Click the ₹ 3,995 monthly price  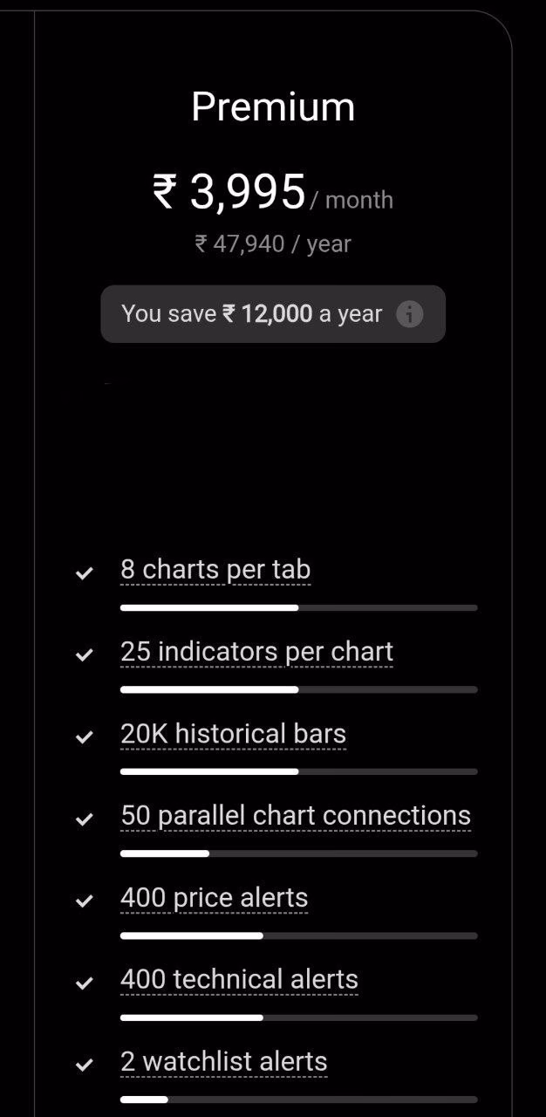coord(230,192)
